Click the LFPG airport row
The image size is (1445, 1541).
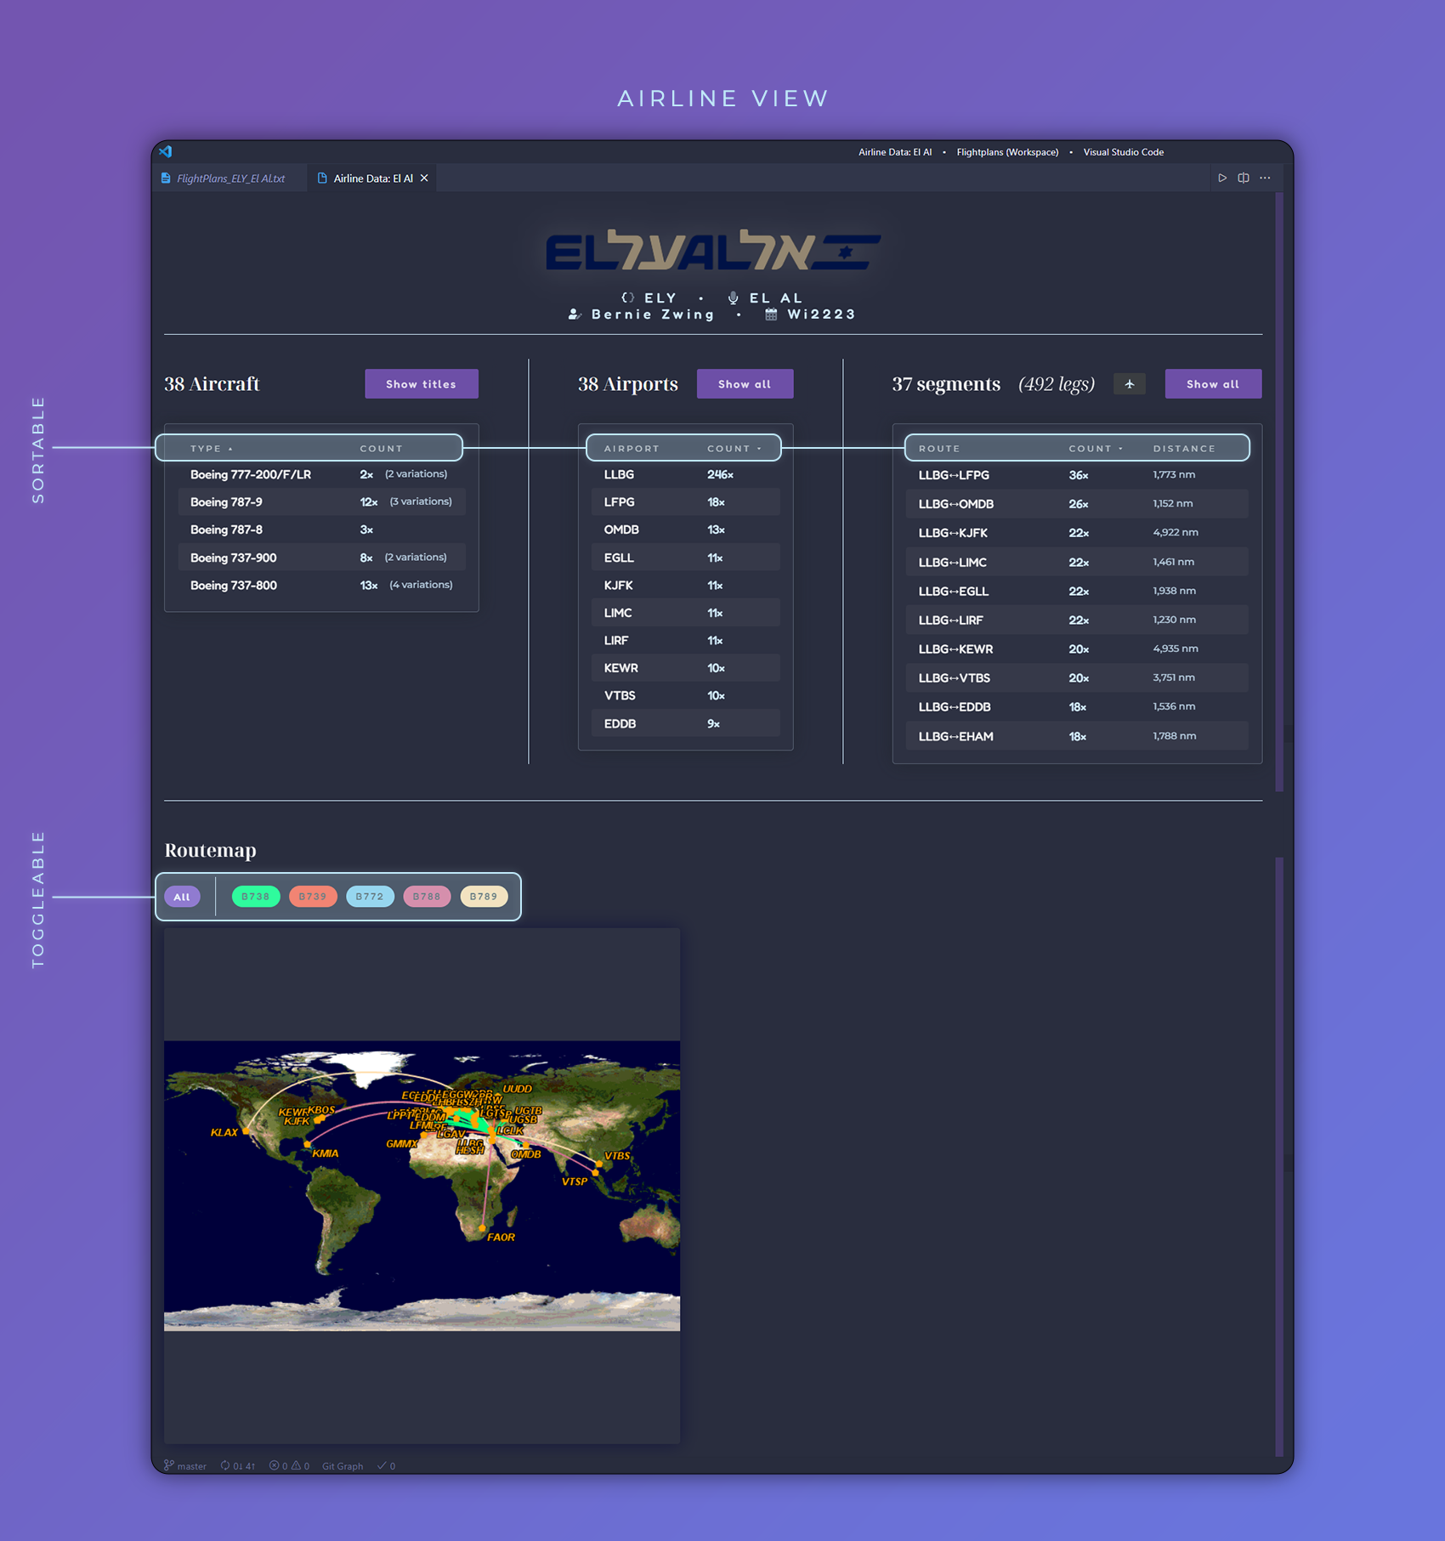pos(685,502)
